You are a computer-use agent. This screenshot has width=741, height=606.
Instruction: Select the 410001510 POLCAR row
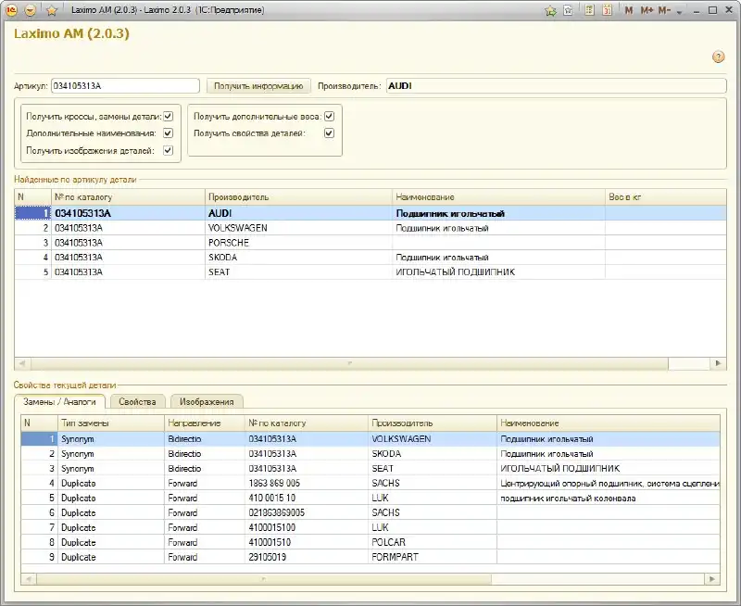370,542
